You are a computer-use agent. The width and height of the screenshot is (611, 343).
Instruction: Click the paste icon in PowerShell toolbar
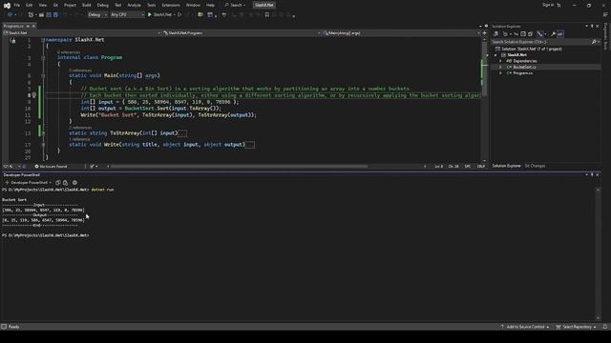pos(66,182)
